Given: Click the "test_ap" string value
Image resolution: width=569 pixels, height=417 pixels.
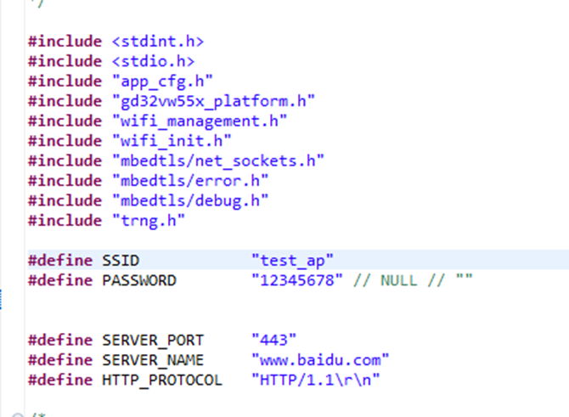Looking at the screenshot, I should [291, 260].
